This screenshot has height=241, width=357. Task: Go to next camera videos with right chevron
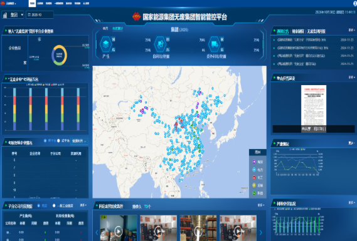click(261, 232)
